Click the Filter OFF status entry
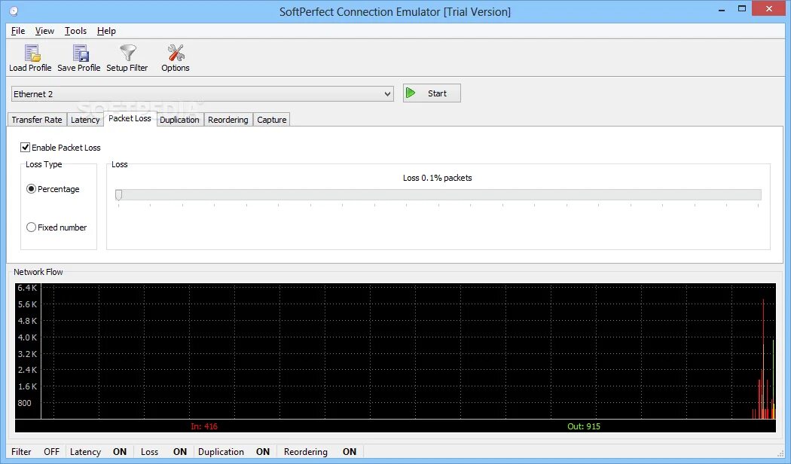Image resolution: width=791 pixels, height=464 pixels. [35, 451]
